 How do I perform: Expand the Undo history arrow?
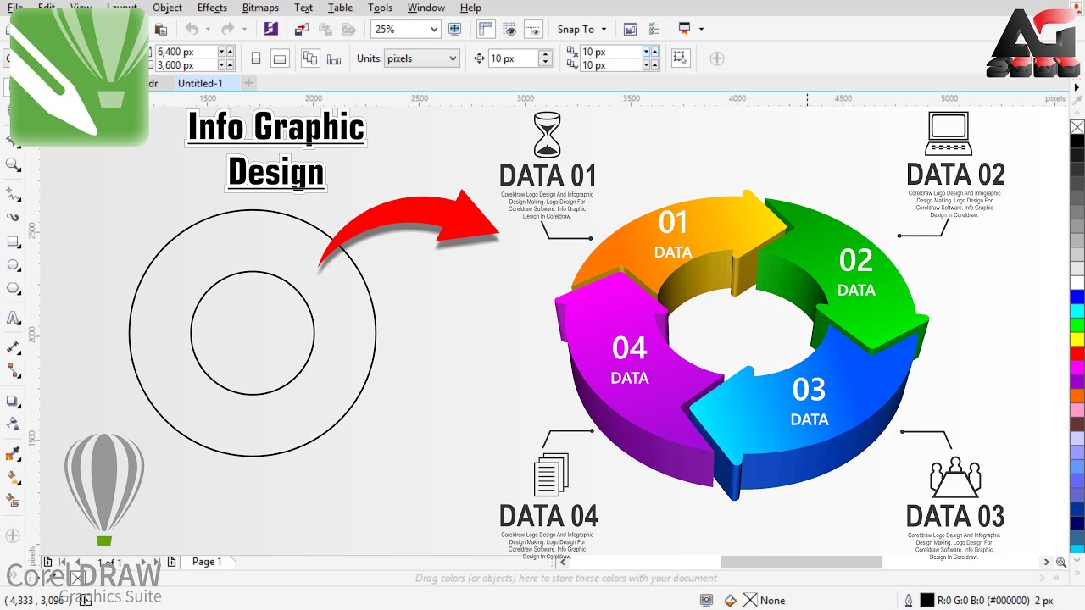(208, 29)
